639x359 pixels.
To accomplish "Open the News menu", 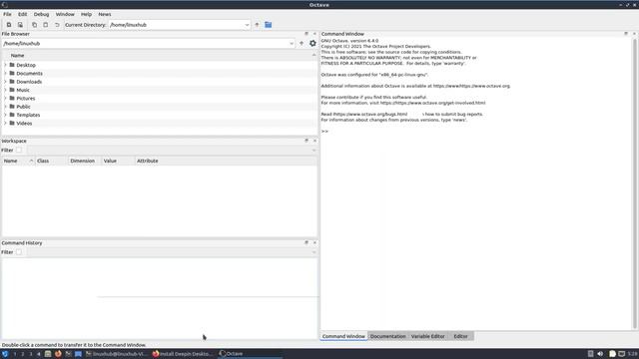I will (x=104, y=14).
